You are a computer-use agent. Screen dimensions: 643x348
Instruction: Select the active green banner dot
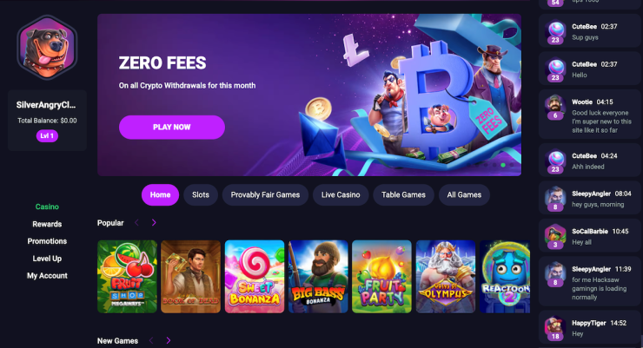point(503,165)
